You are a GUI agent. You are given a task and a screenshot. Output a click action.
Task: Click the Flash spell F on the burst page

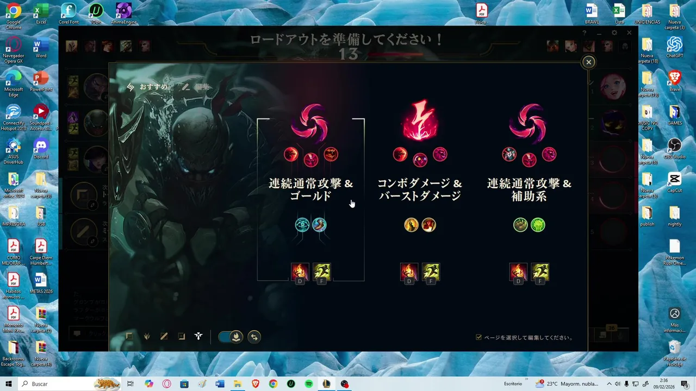(x=431, y=272)
